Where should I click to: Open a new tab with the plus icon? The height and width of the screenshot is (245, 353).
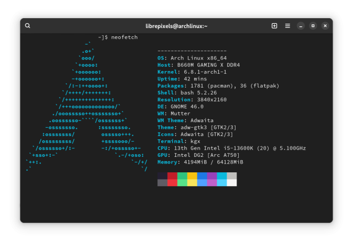(274, 26)
